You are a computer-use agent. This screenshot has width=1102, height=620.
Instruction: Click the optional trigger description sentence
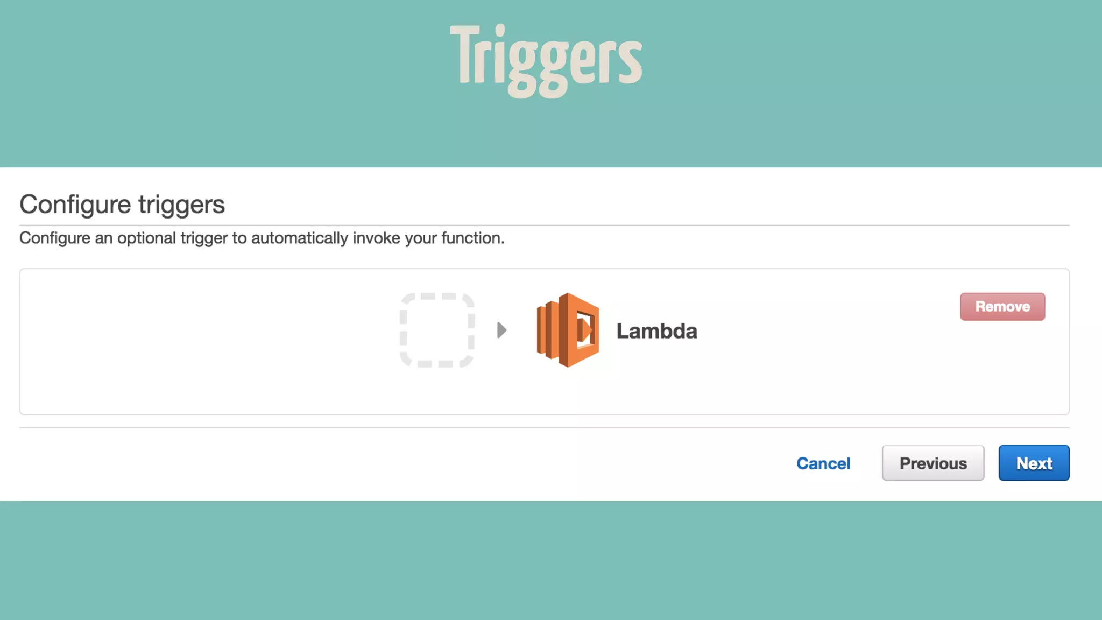(x=262, y=238)
